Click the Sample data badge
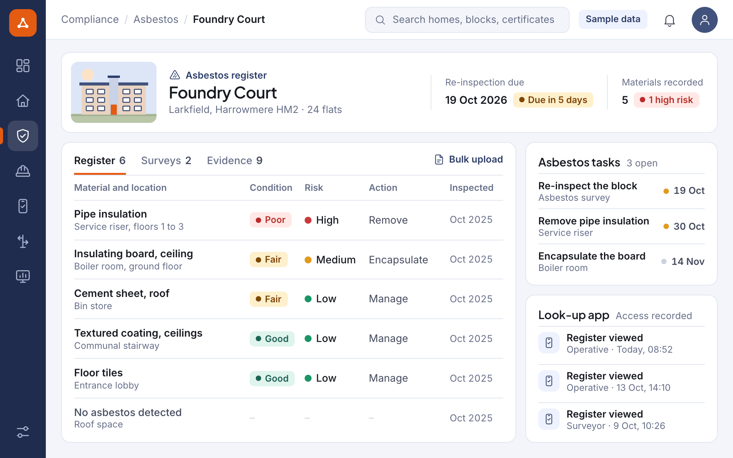 [x=613, y=19]
